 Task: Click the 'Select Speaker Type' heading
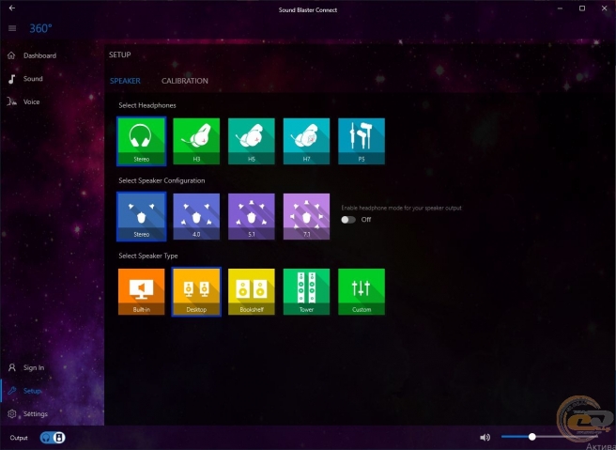pyautogui.click(x=148, y=256)
